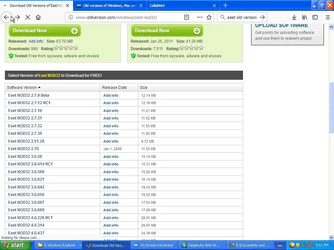Click the search box with eset old version
The height and width of the screenshot is (250, 334).
point(242,18)
